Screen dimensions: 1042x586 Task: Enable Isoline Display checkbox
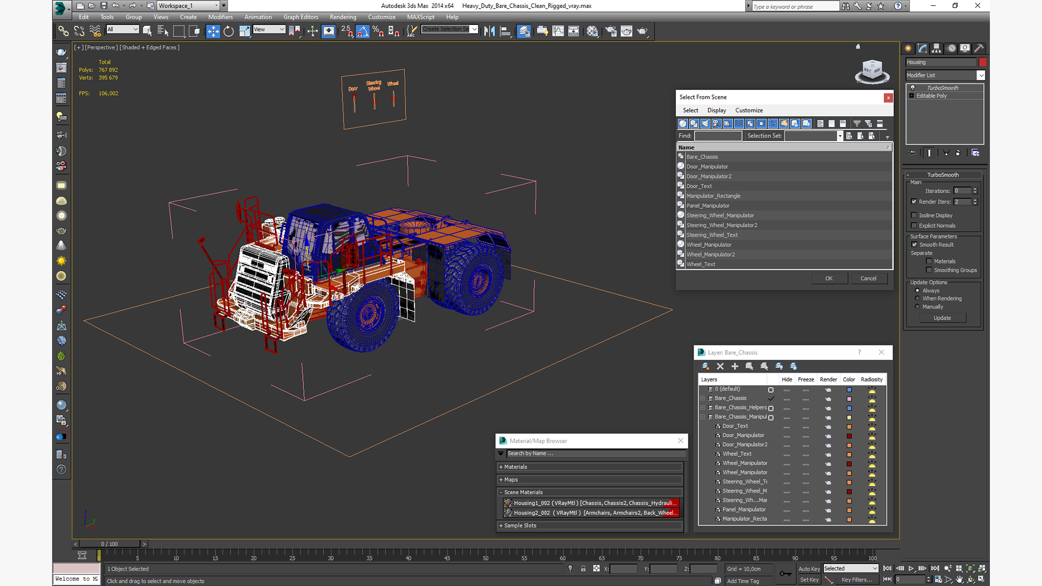click(914, 215)
